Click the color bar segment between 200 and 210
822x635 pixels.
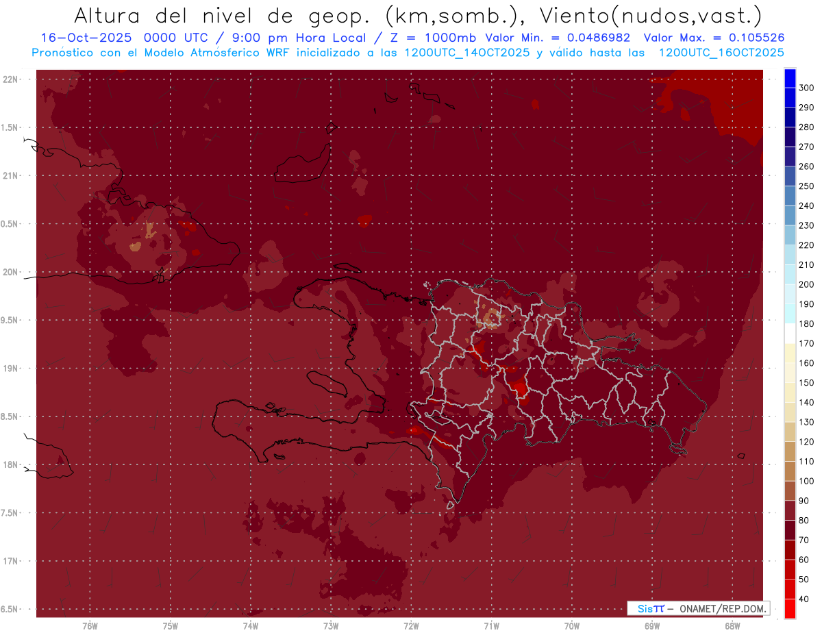(x=790, y=275)
